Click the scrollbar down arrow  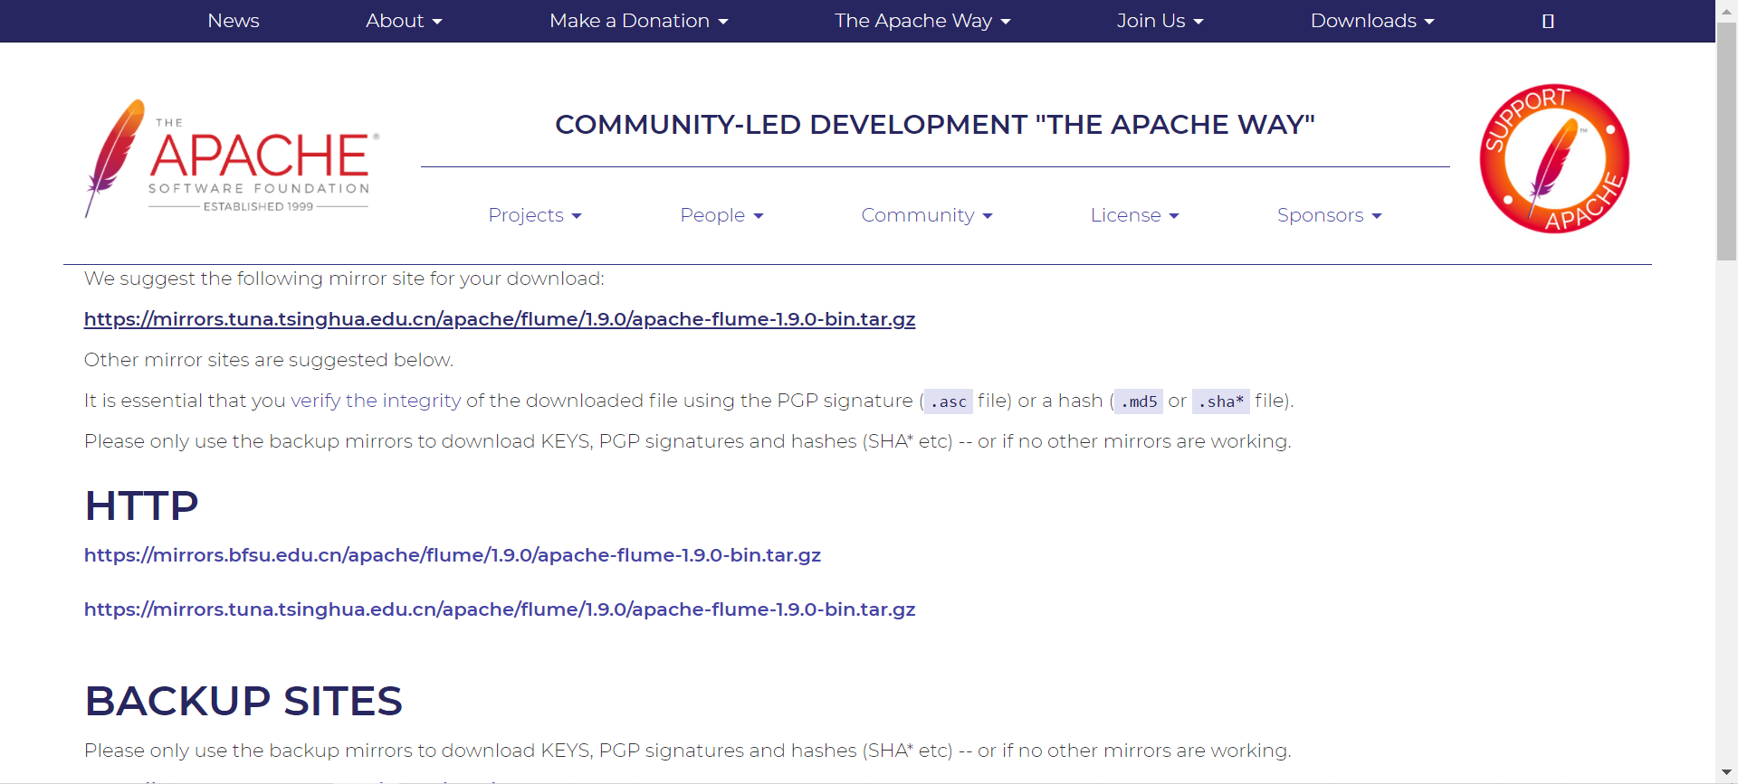(1726, 773)
